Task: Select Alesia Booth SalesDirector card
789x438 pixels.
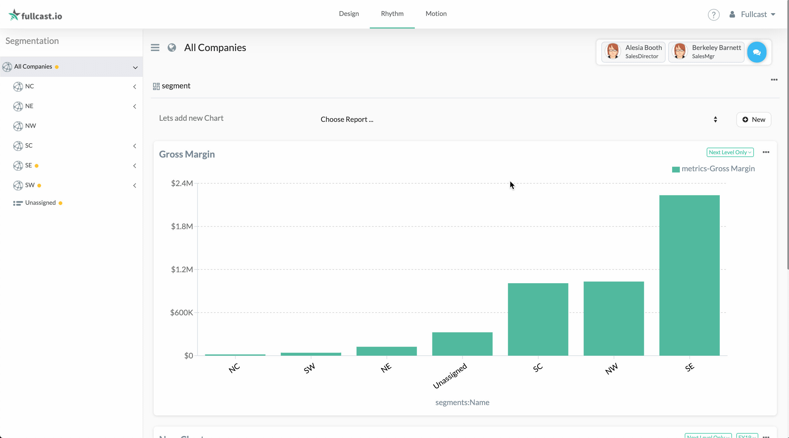Action: [633, 52]
